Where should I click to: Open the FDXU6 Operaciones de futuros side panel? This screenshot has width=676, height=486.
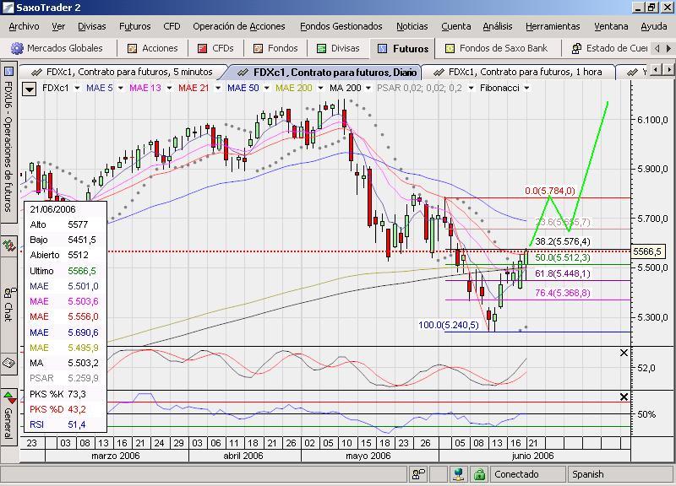click(x=8, y=143)
